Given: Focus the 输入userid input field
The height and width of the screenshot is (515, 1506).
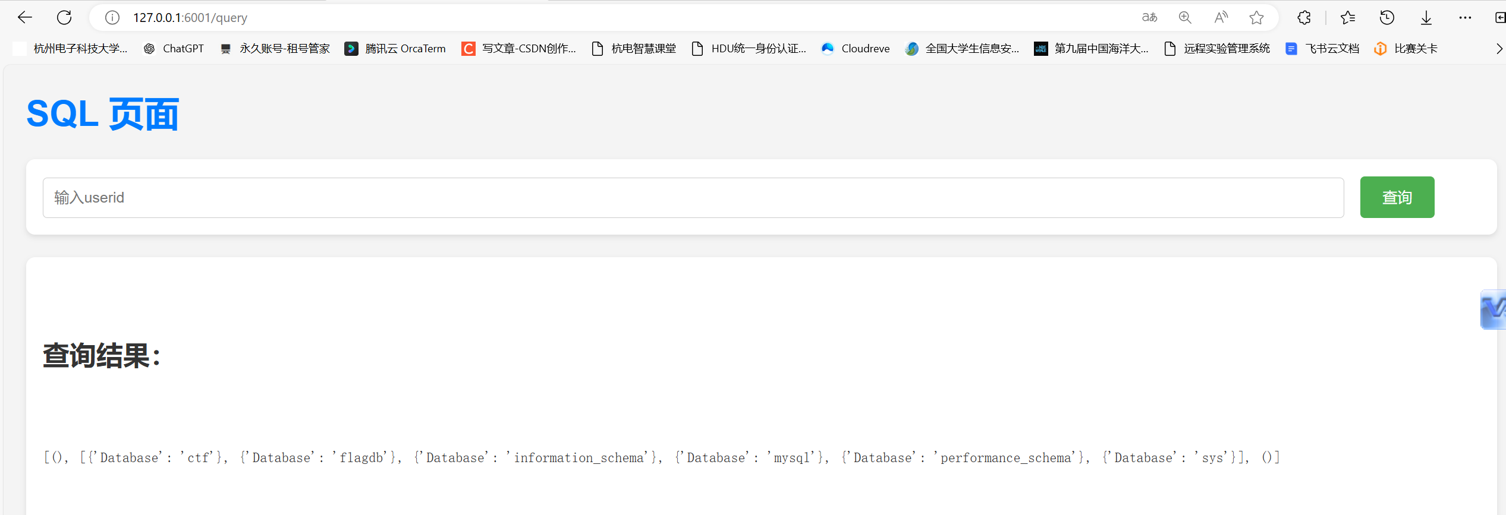Looking at the screenshot, I should tap(693, 198).
